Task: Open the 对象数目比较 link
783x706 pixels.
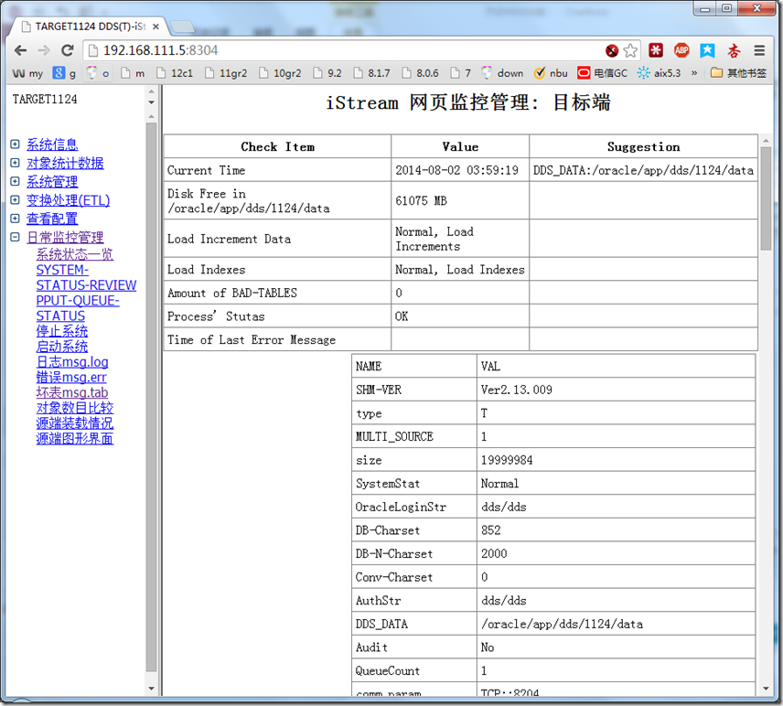Action: pos(75,408)
